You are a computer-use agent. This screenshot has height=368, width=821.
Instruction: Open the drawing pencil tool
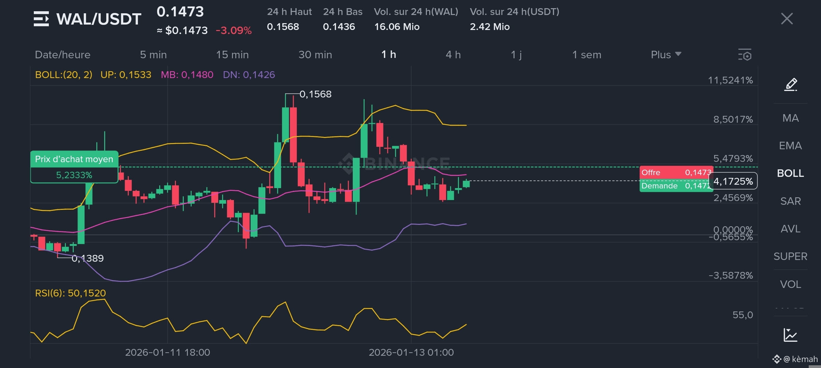[791, 85]
